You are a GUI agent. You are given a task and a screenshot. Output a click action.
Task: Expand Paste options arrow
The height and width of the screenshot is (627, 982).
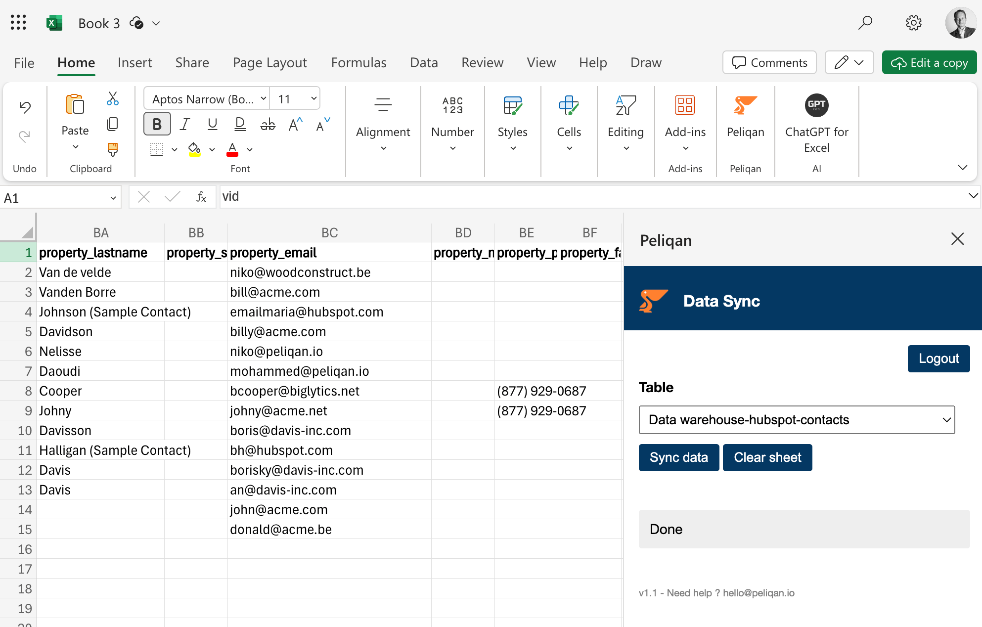click(x=75, y=147)
